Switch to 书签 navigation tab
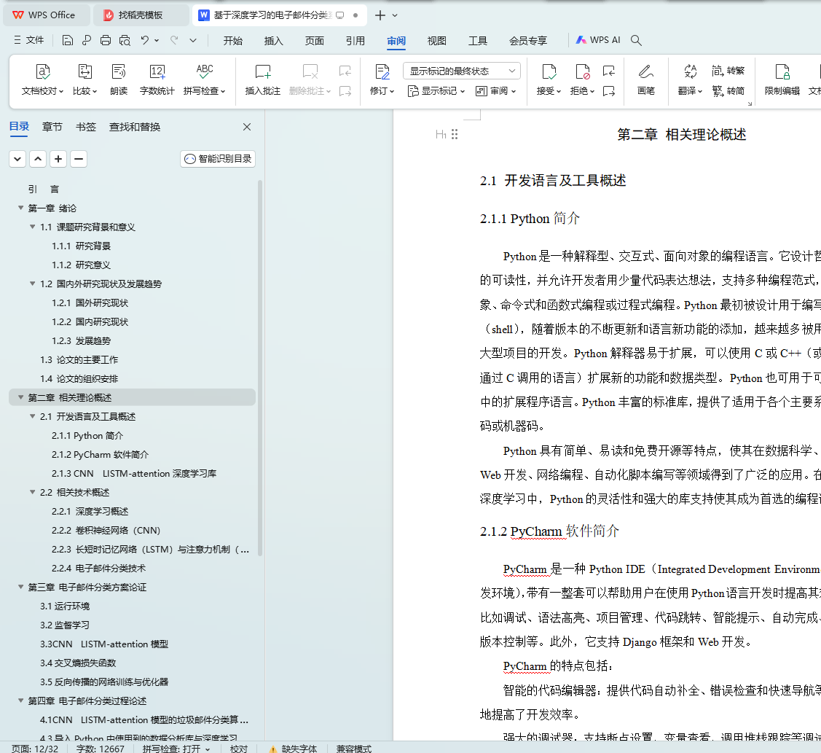The height and width of the screenshot is (753, 821). (x=85, y=127)
